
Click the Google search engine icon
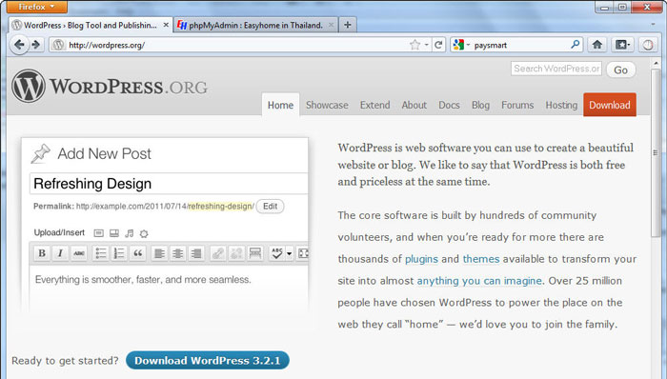click(458, 45)
